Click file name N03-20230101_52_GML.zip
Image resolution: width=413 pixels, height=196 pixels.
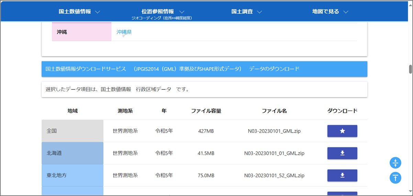[x=274, y=175]
